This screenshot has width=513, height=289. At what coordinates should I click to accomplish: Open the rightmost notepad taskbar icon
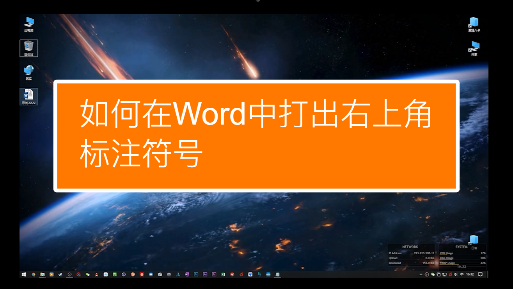277,275
